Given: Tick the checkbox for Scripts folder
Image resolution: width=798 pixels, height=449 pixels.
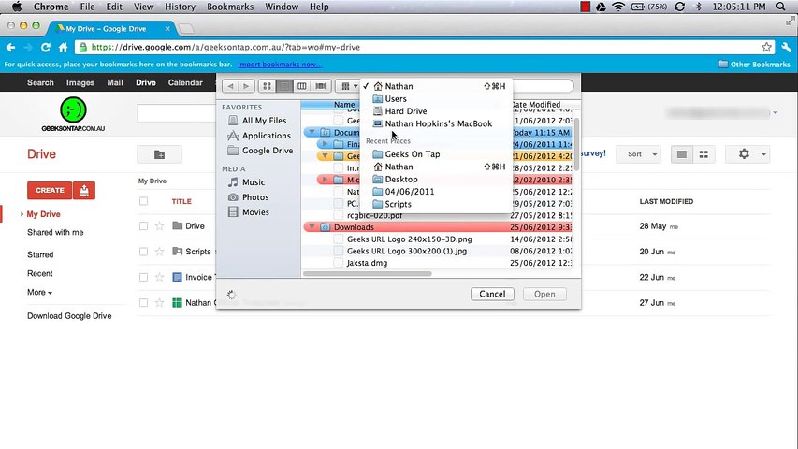Looking at the screenshot, I should (143, 252).
